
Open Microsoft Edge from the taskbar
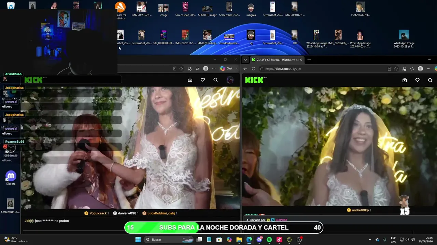(249, 240)
